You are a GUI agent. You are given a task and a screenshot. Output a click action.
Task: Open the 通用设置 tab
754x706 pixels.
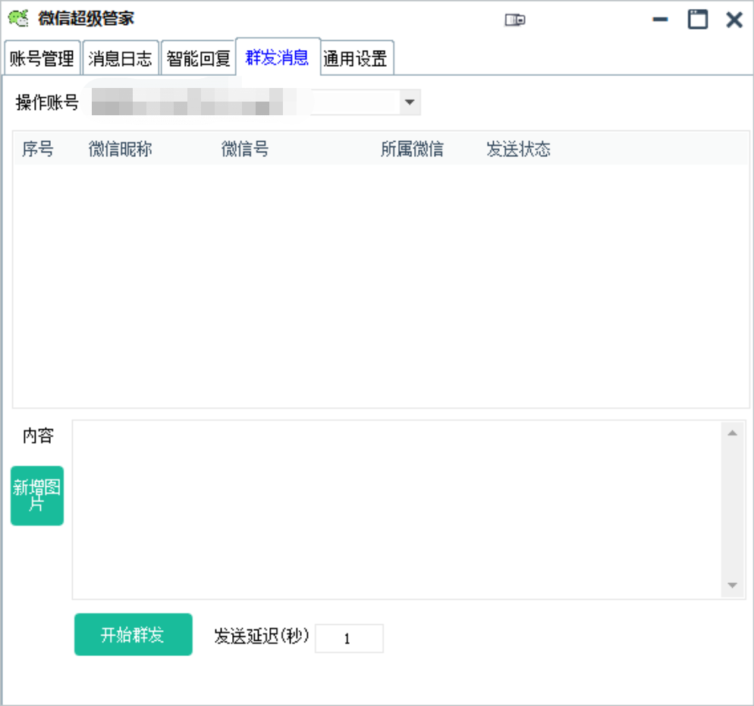[356, 58]
